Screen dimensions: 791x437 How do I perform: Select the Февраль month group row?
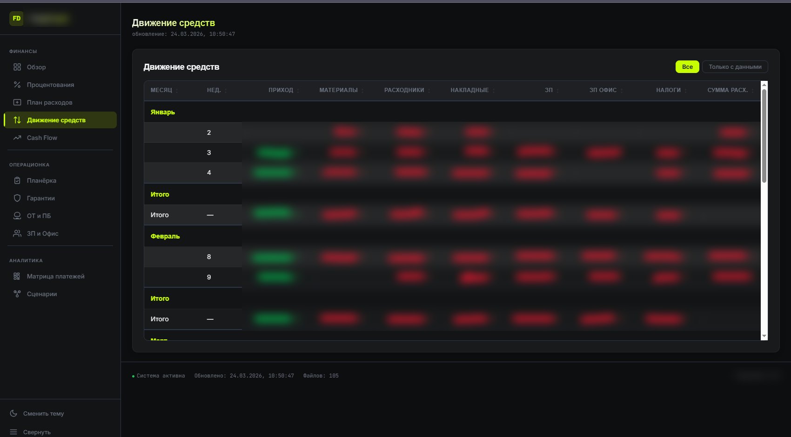coord(452,236)
